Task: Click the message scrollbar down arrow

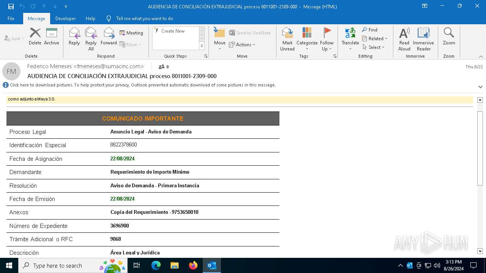Action: coord(480,251)
